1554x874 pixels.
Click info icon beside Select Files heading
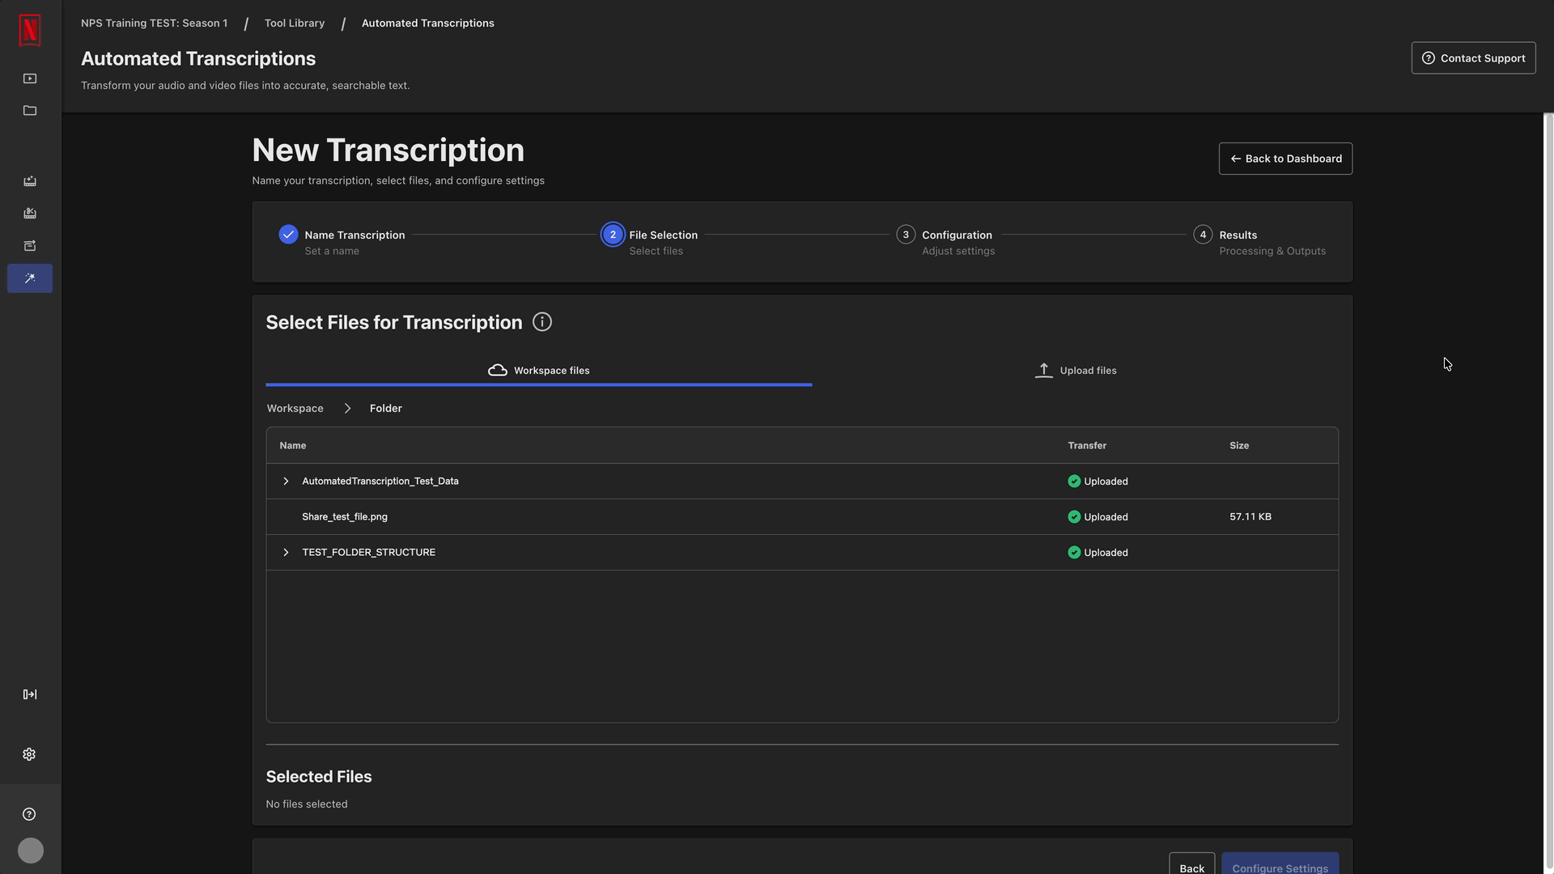[542, 322]
